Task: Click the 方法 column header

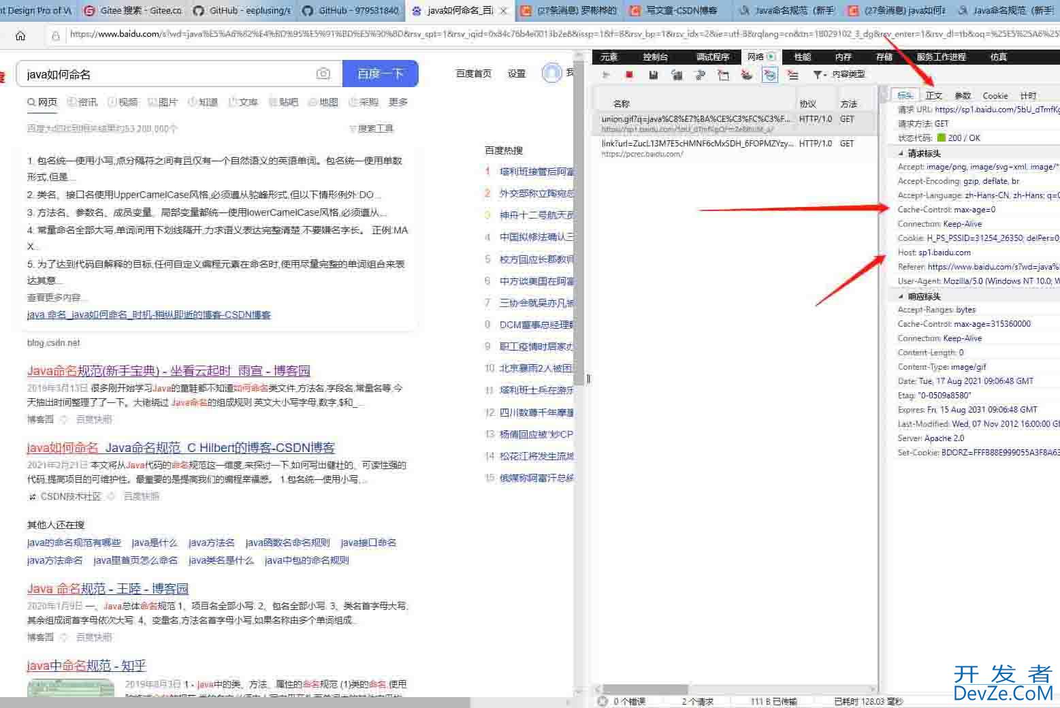Action: click(848, 104)
